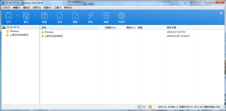Image resolution: width=226 pixels, height=111 pixels.
Task: Select 25-01-07.7z root in the tree
Action: pyautogui.click(x=13, y=27)
